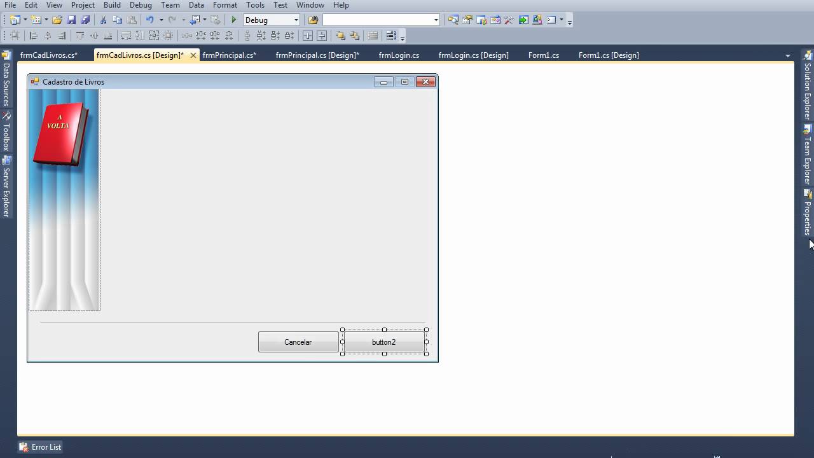This screenshot has height=458, width=814.
Task: Open the Navigate Backward dropdown arrow
Action: (x=204, y=20)
